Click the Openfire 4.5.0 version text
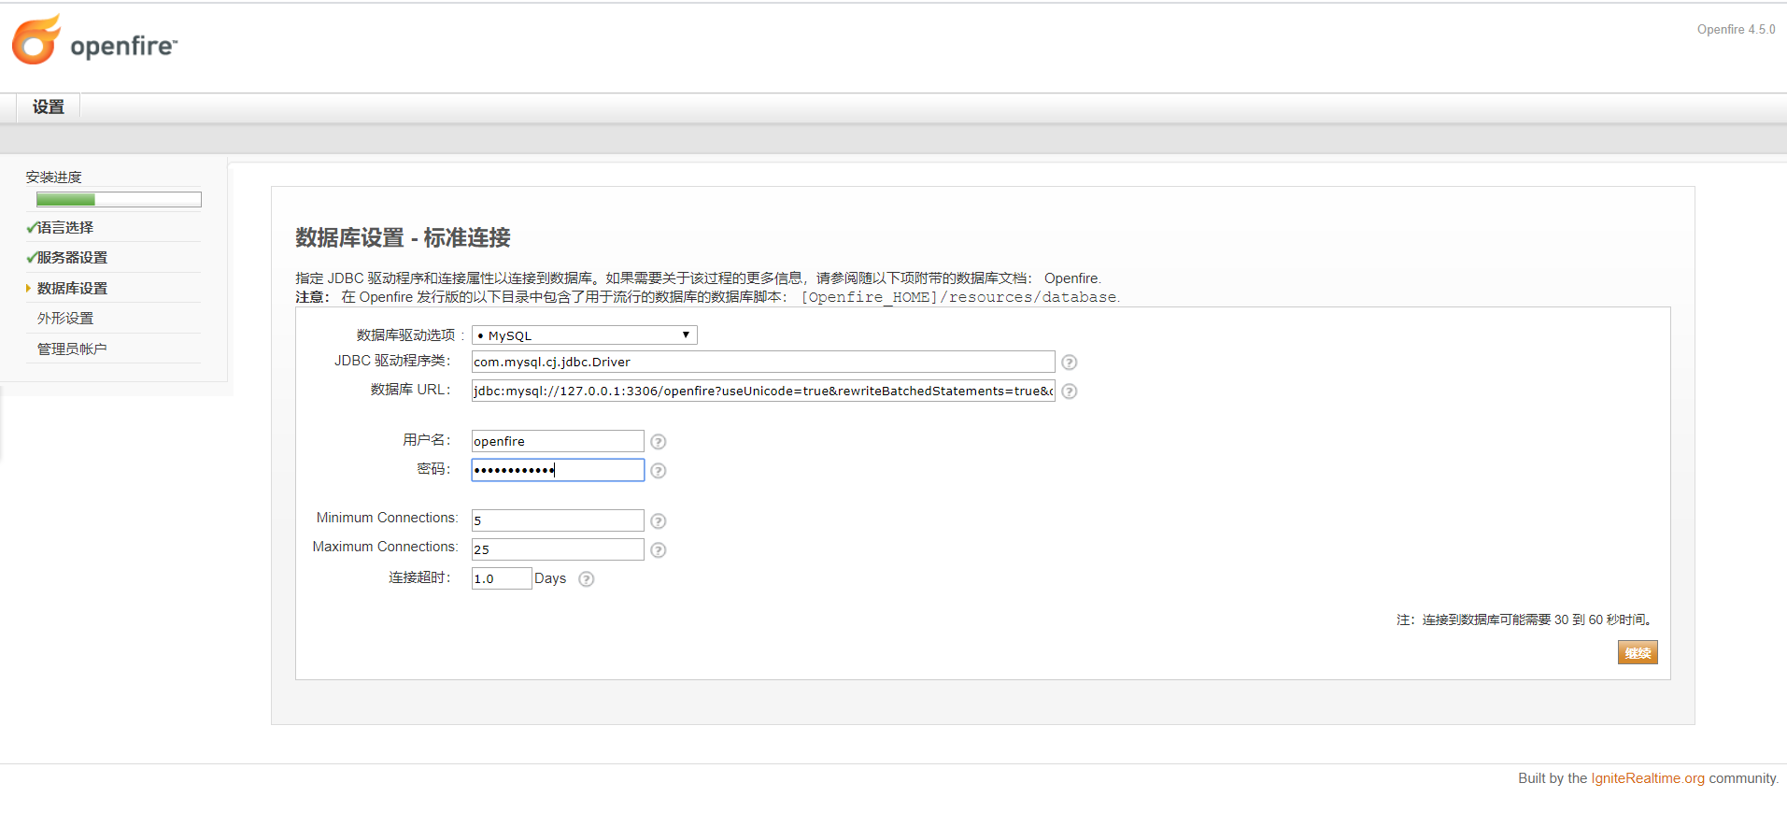This screenshot has width=1787, height=840. tap(1737, 30)
